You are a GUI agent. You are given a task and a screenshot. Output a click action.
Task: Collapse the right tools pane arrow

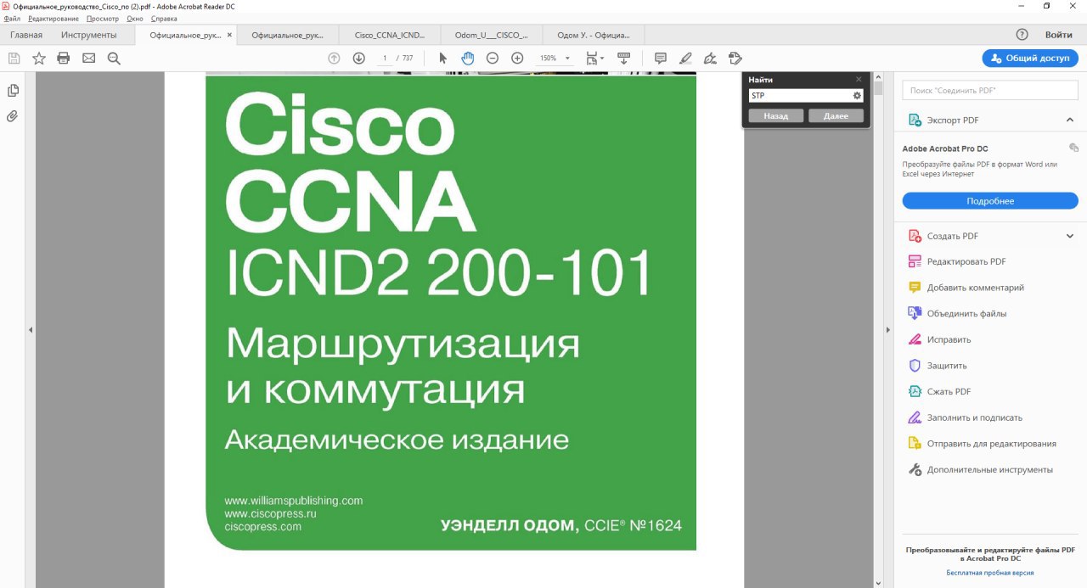[x=888, y=329]
